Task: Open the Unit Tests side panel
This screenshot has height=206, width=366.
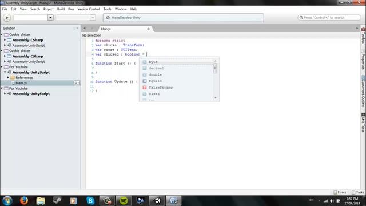Action: point(363,123)
